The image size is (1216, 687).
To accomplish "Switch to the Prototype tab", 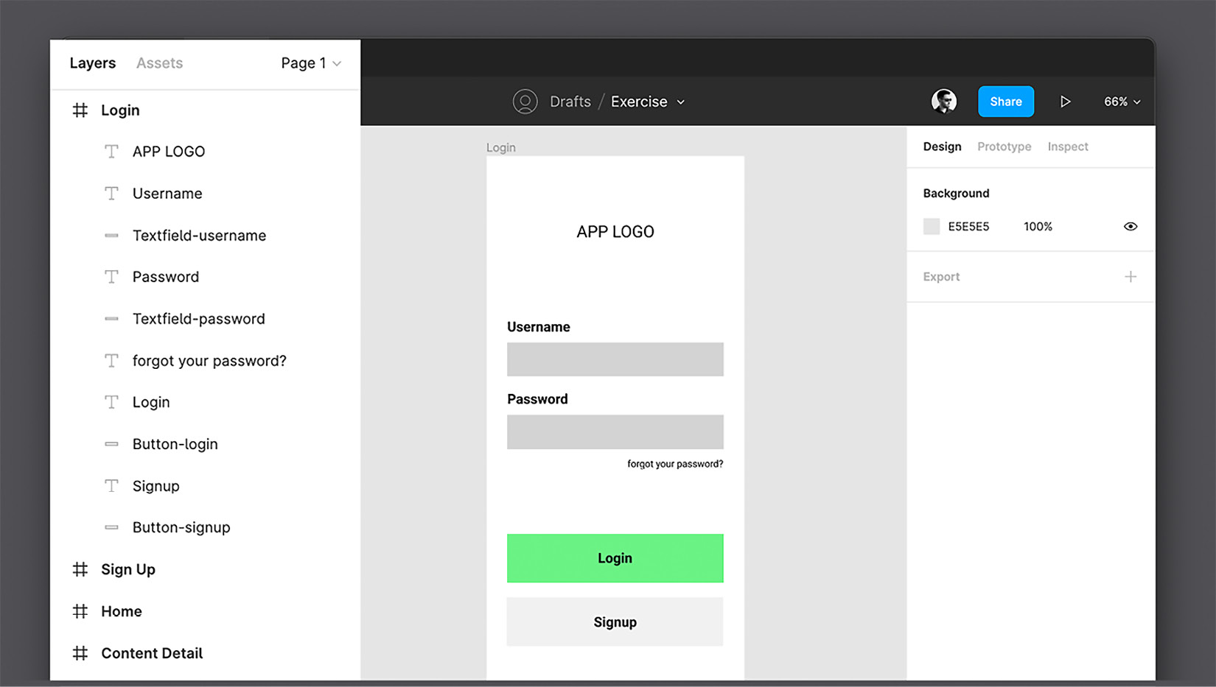I will [x=1004, y=146].
